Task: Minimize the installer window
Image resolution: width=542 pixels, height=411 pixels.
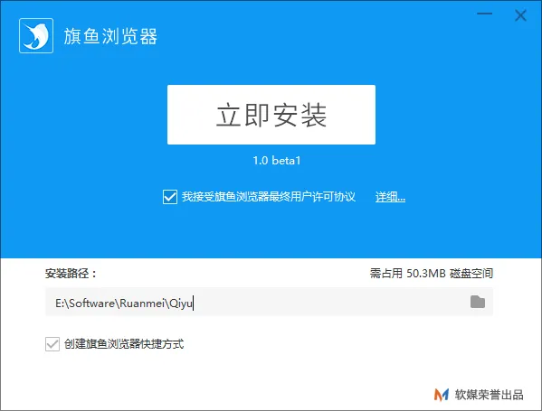Action: point(484,14)
